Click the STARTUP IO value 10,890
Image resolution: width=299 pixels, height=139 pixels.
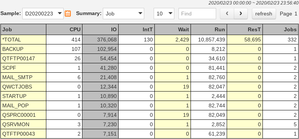(x=108, y=96)
